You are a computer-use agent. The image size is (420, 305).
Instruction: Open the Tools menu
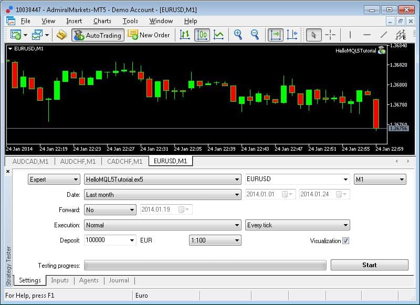point(130,21)
